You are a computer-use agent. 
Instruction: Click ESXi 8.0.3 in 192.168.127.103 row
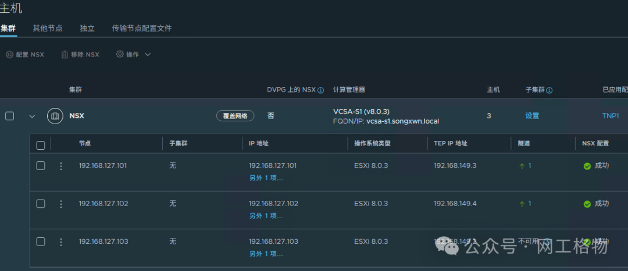pos(371,241)
